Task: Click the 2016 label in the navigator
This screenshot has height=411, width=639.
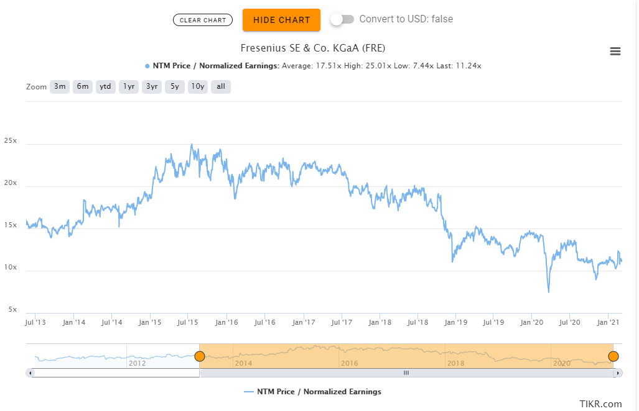Action: [x=350, y=363]
